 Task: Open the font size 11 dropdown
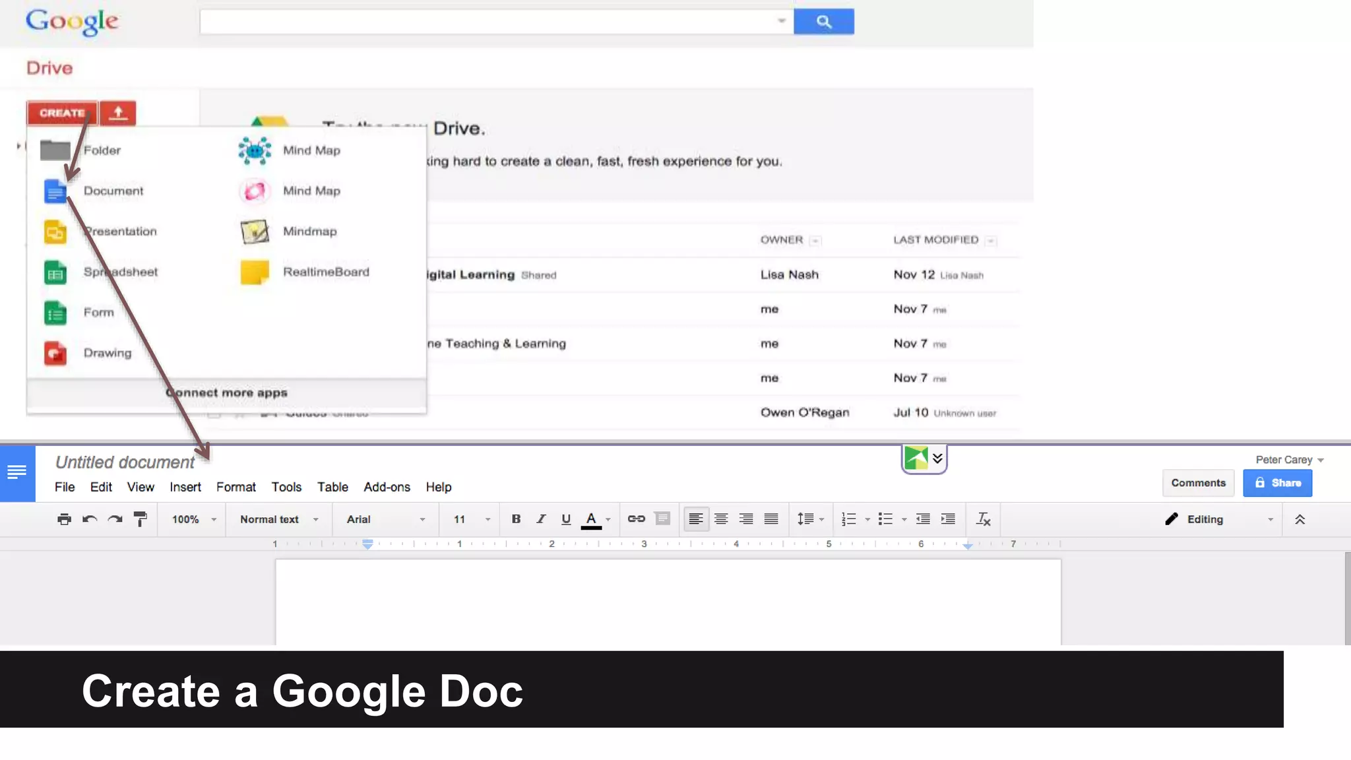[x=472, y=519]
